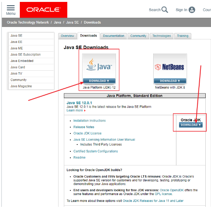
Task: Open Certified System Configurations link
Action: click(x=95, y=151)
